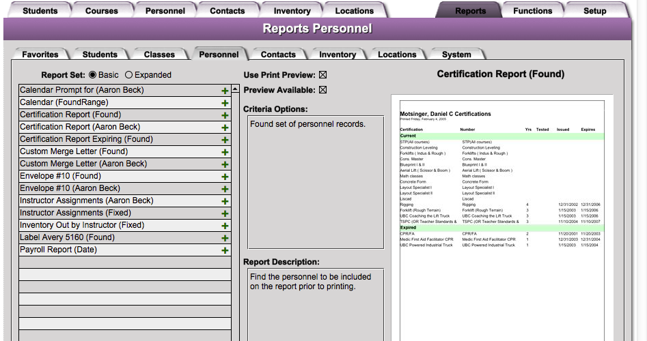
Task: Click plus icon beside Inventory Out by Instructor (Fixed)
Action: 225,226
